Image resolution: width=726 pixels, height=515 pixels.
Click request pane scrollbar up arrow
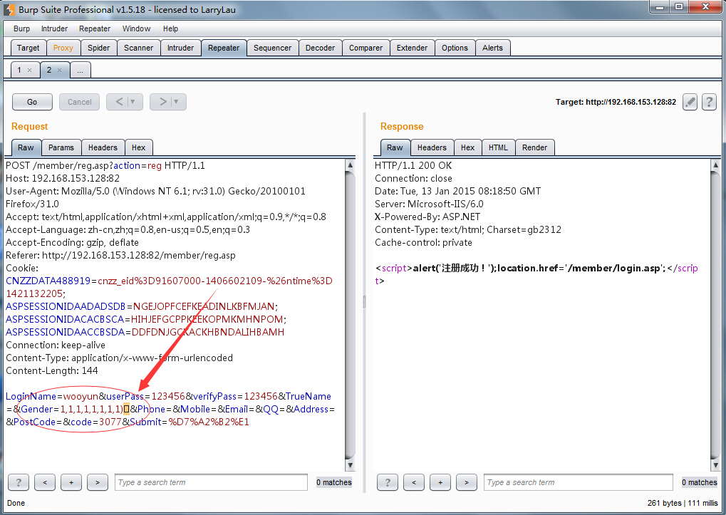351,165
